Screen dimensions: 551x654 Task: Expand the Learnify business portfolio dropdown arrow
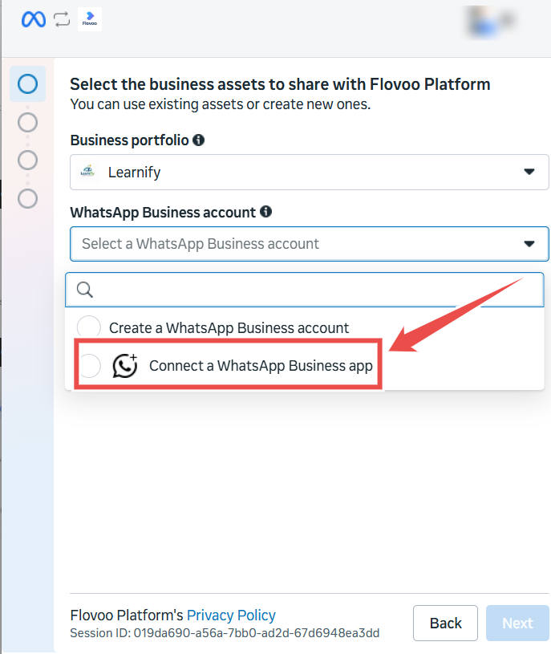pyautogui.click(x=529, y=172)
